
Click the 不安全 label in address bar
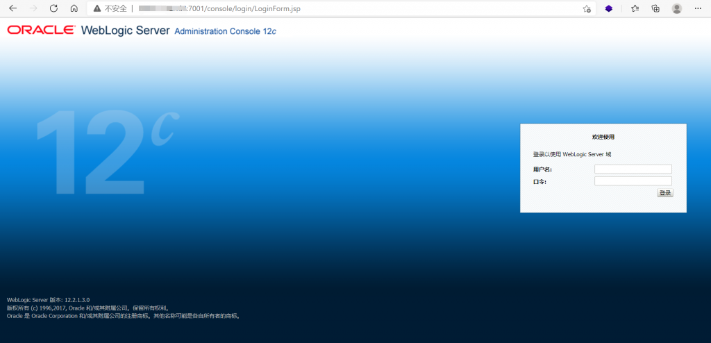(x=116, y=8)
